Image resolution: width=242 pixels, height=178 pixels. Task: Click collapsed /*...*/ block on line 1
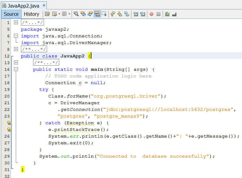(x=32, y=22)
